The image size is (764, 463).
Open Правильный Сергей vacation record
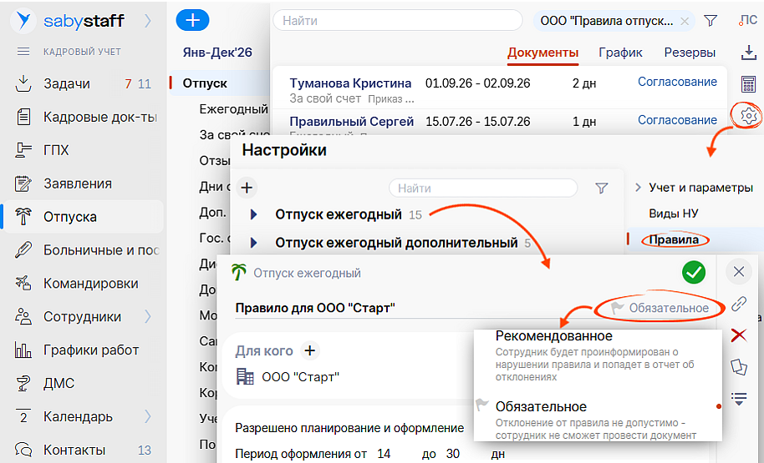click(x=351, y=122)
